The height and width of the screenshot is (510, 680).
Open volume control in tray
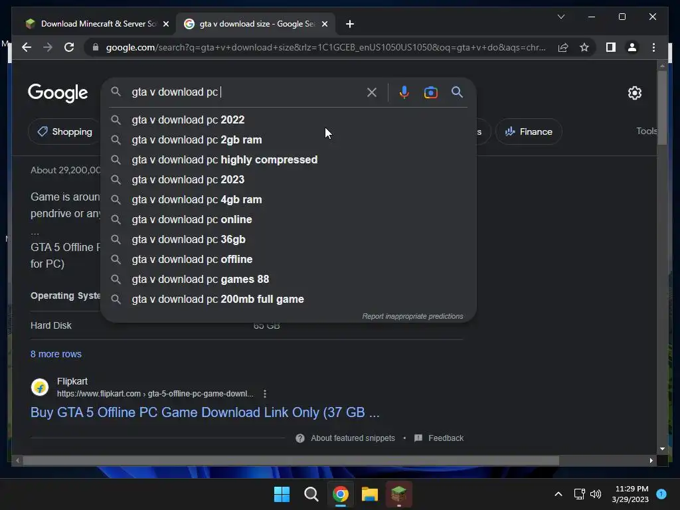(596, 494)
